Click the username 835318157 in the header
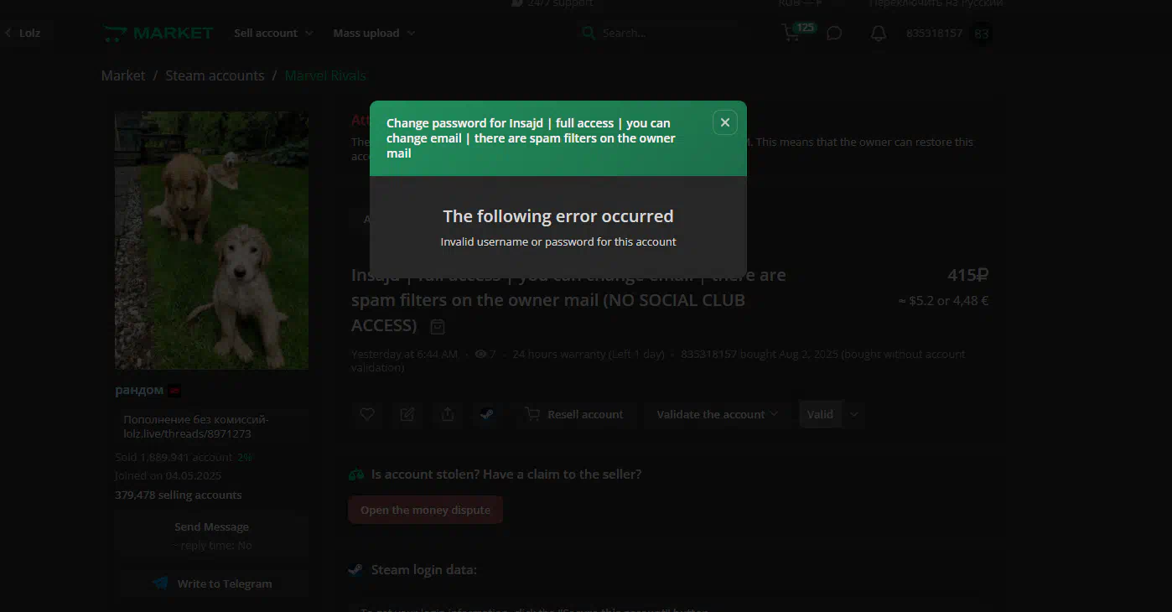This screenshot has width=1172, height=612. point(934,34)
